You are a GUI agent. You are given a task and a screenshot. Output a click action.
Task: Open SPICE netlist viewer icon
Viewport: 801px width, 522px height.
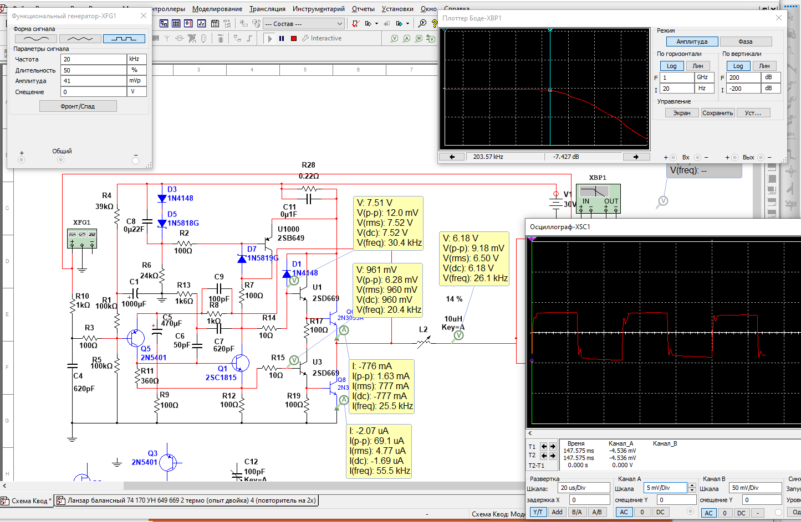click(188, 23)
